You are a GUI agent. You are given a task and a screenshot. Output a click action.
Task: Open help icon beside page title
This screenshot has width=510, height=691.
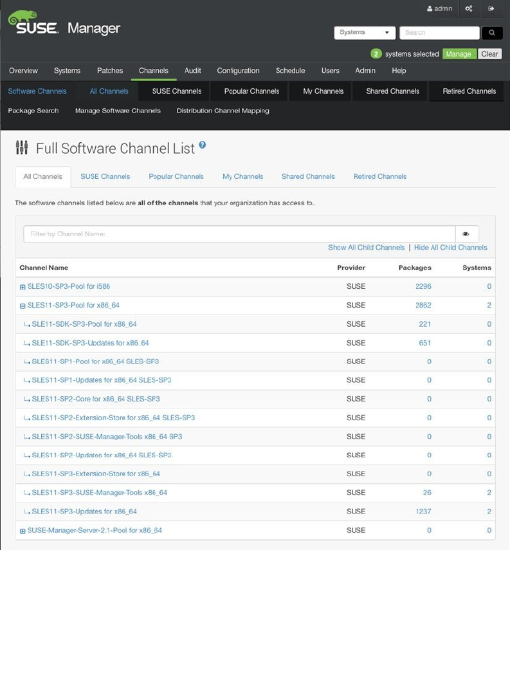point(202,145)
